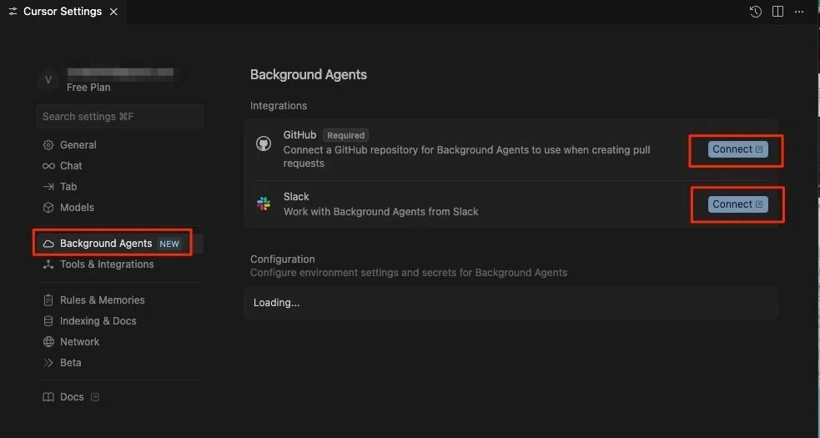Click the 'Configure environment settings and secrets' description
The image size is (820, 438).
coord(409,272)
